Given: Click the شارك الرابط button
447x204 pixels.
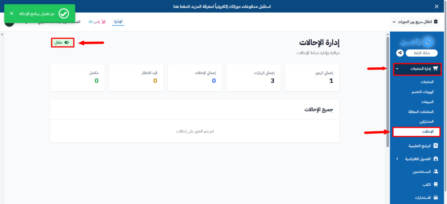Looking at the screenshot, I should 421,53.
